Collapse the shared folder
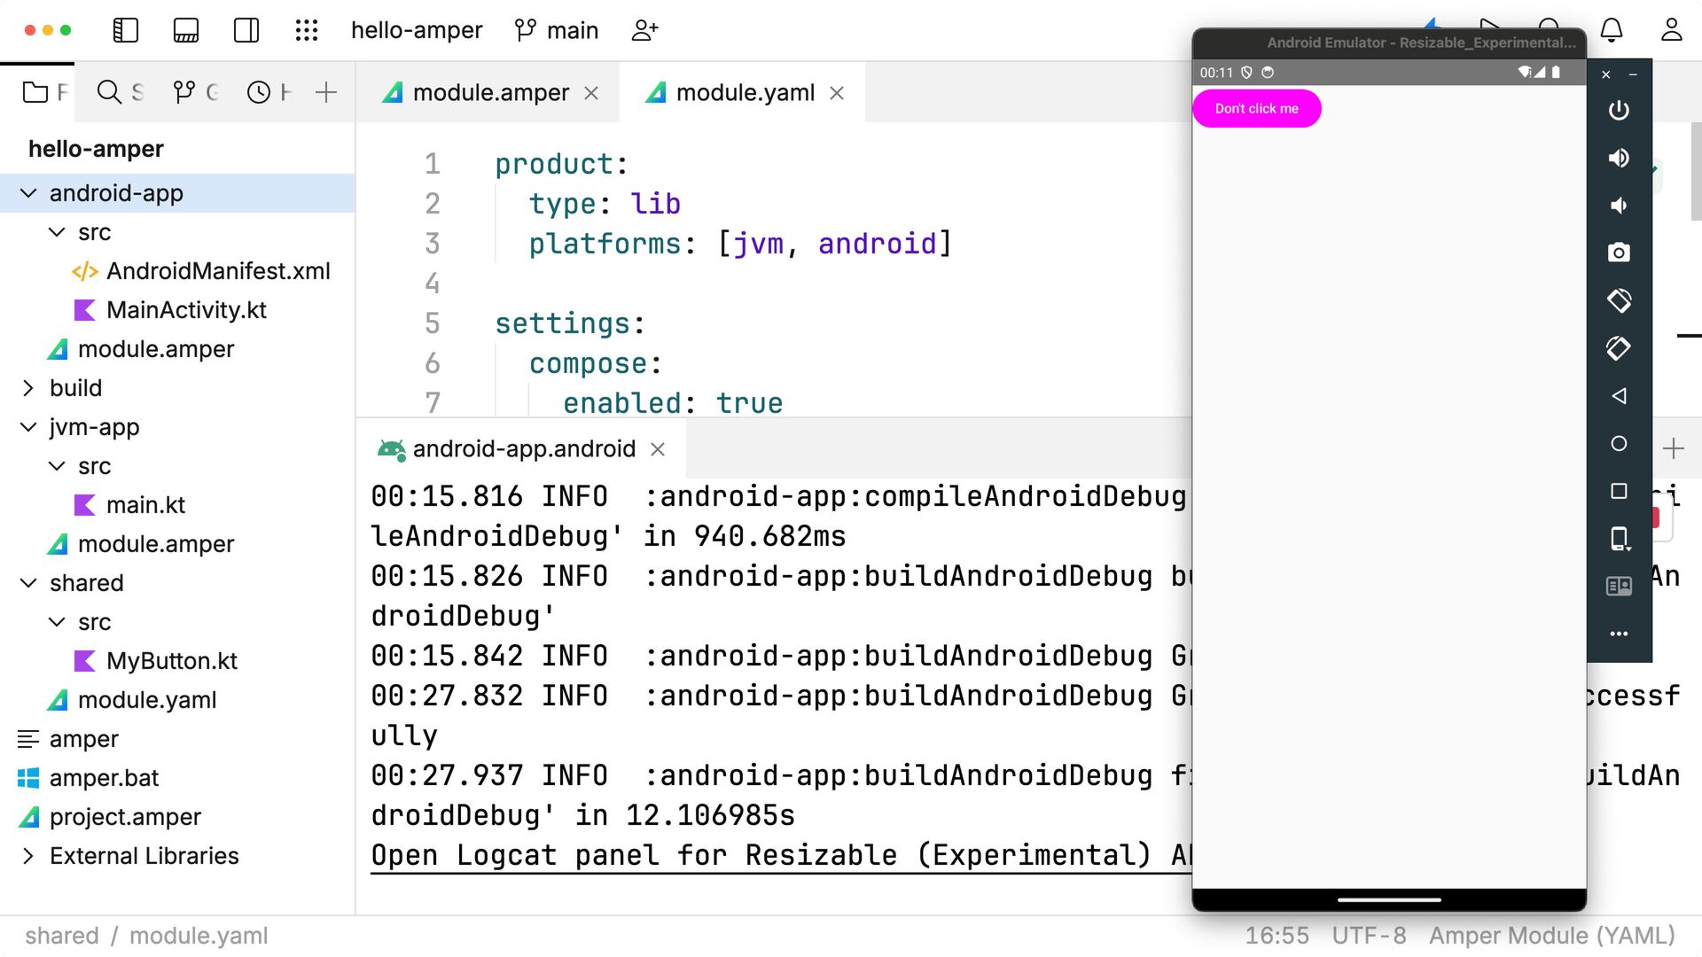 (28, 583)
